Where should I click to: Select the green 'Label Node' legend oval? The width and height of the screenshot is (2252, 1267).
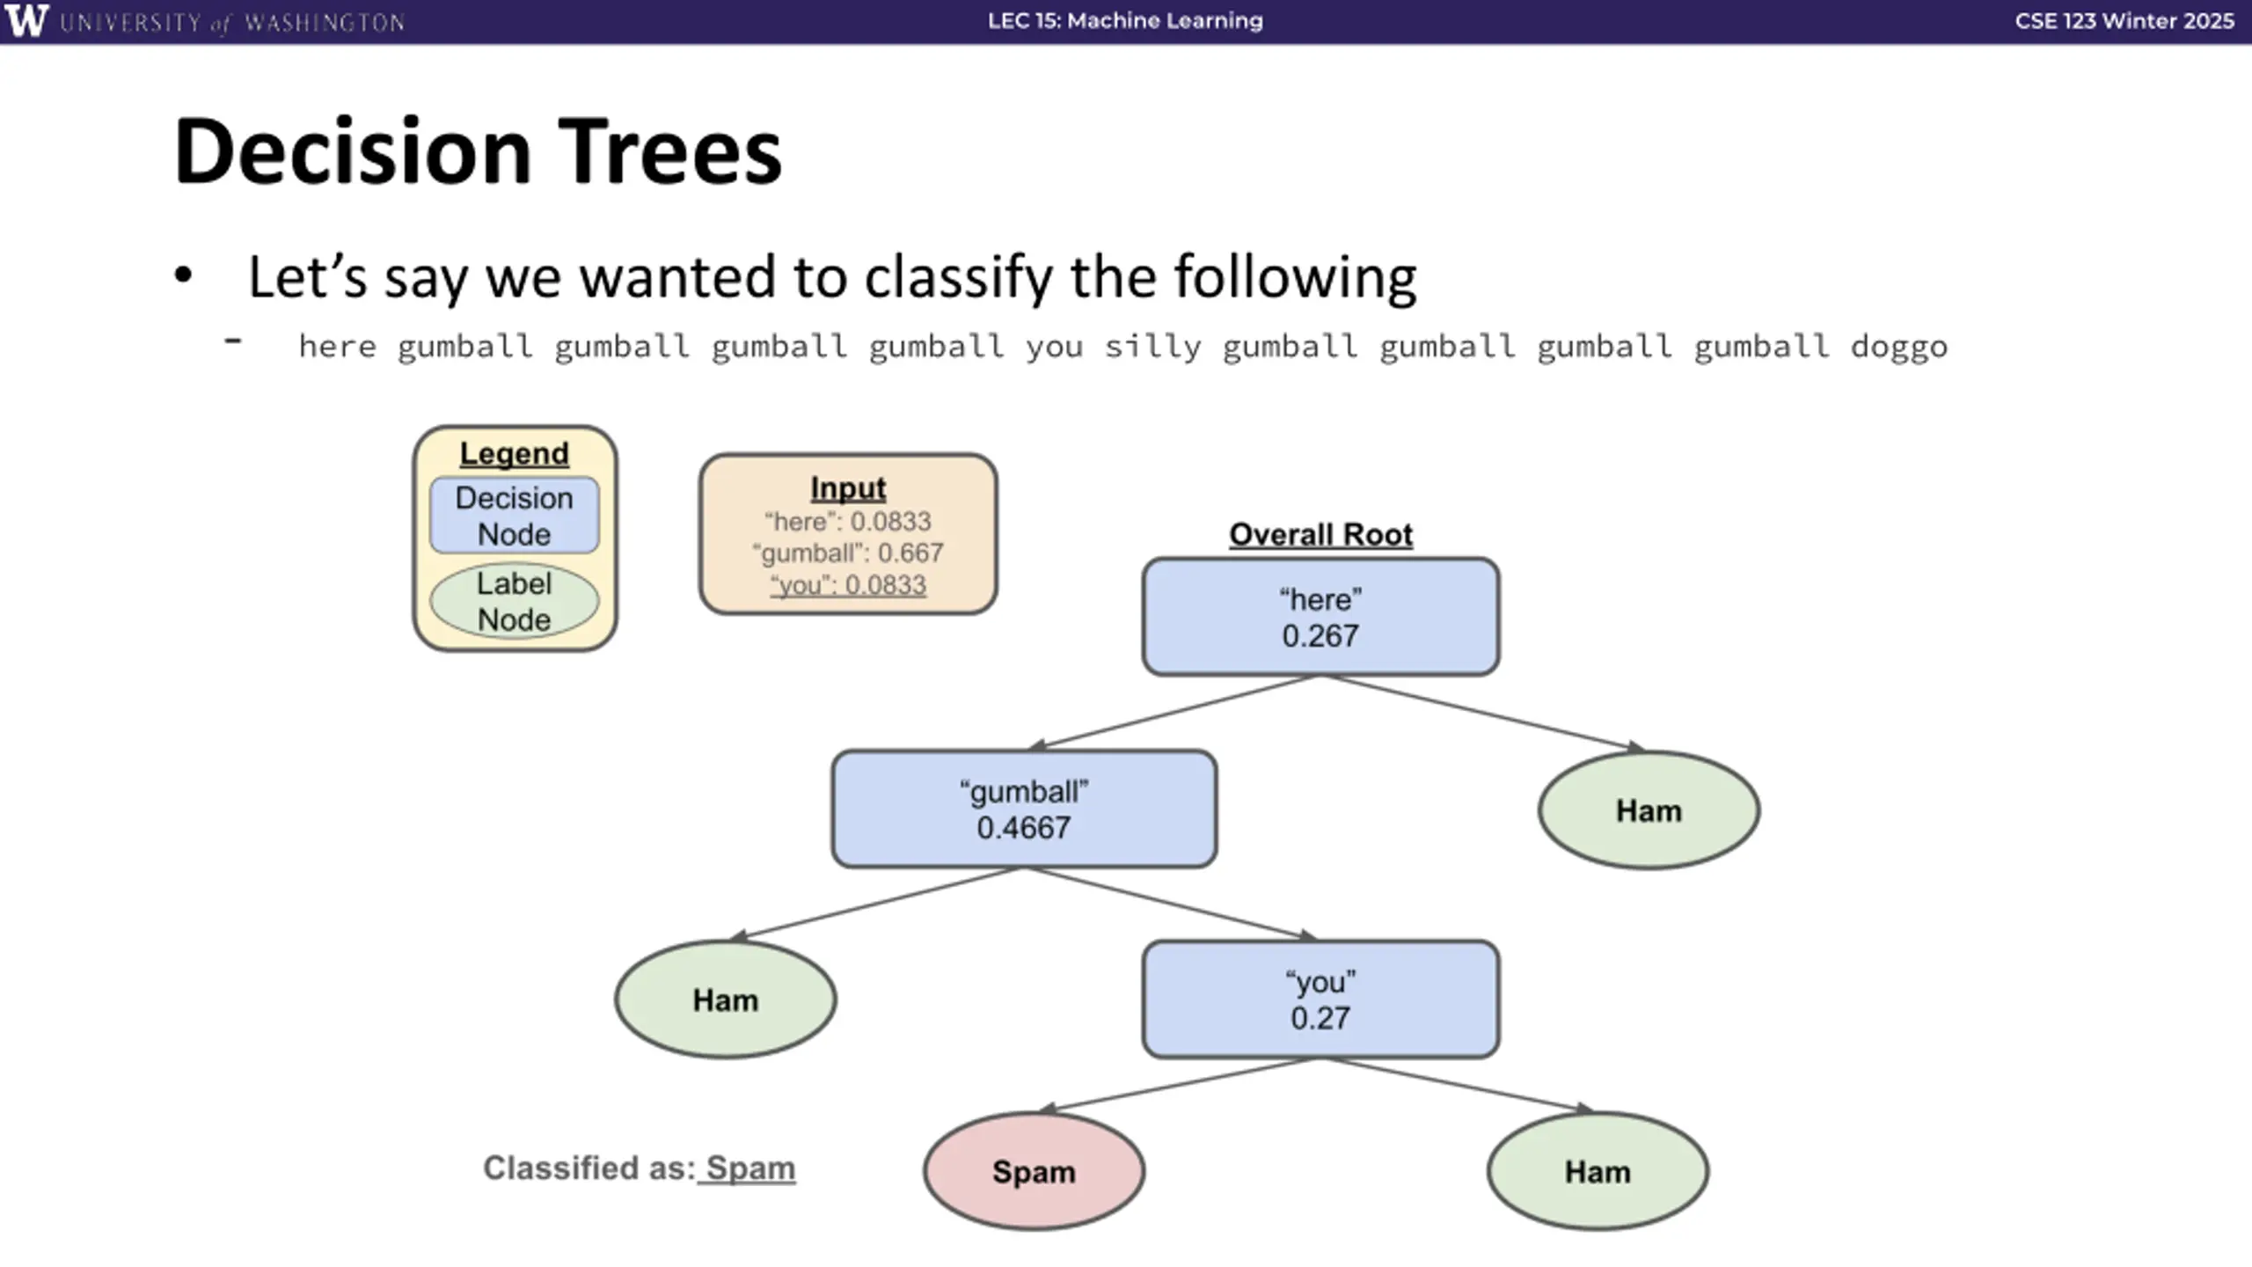tap(515, 601)
